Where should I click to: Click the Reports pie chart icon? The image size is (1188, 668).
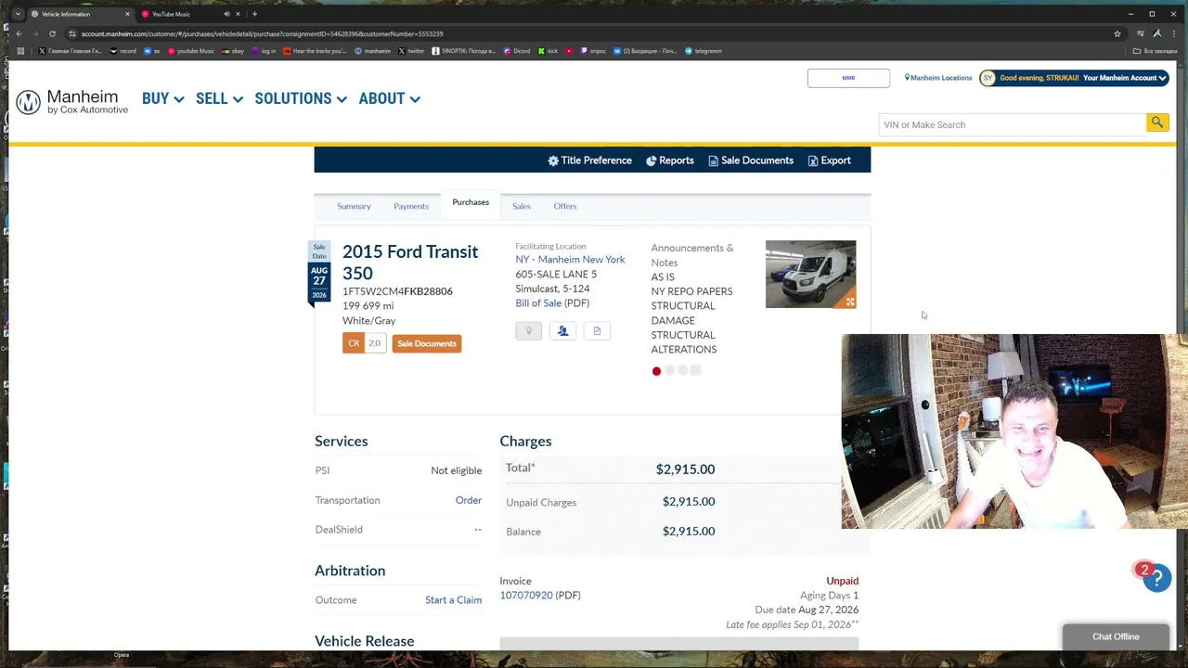point(652,161)
